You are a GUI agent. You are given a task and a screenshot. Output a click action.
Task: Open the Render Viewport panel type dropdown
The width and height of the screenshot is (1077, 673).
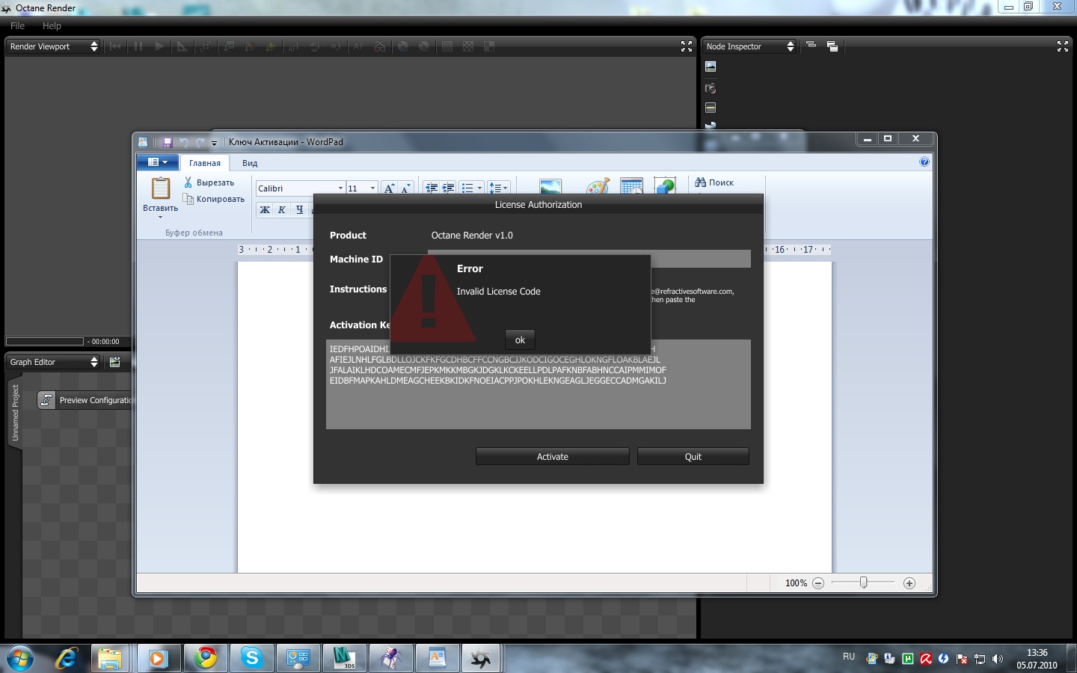[53, 46]
